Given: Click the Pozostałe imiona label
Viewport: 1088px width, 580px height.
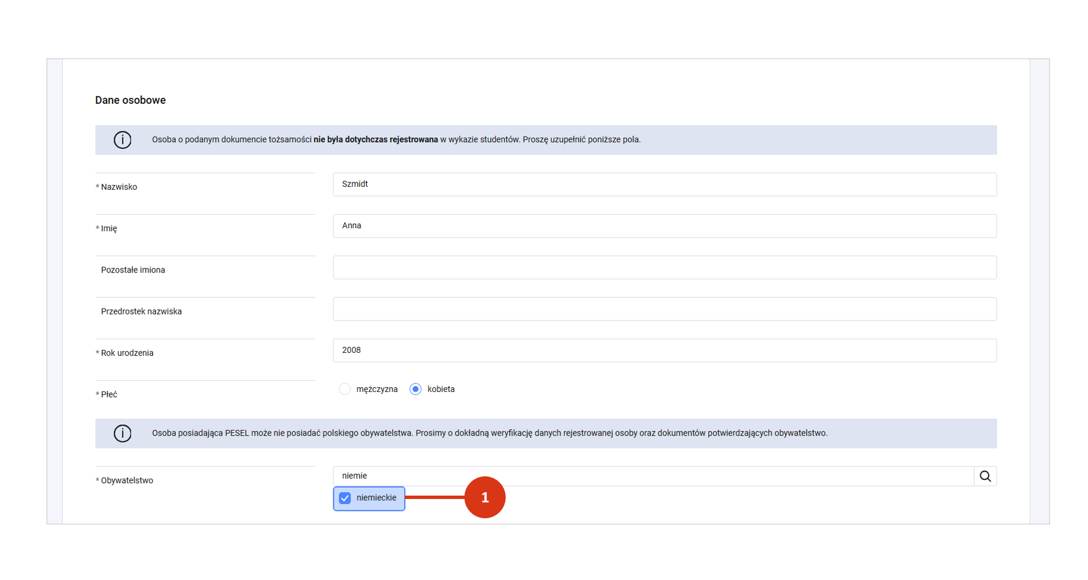Looking at the screenshot, I should [x=133, y=270].
